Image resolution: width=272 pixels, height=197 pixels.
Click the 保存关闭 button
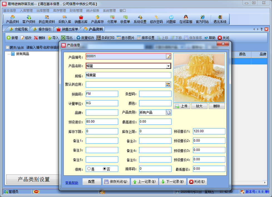(116, 182)
